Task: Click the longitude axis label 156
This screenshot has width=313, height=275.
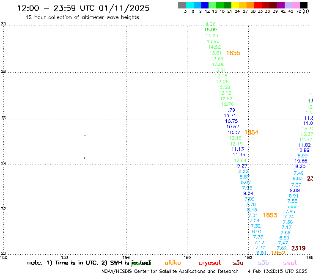Action: coord(126,258)
